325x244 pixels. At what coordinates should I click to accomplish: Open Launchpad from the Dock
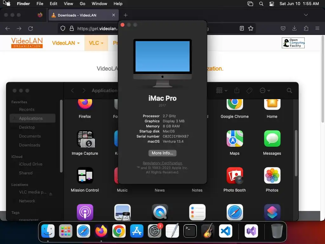click(x=66, y=231)
